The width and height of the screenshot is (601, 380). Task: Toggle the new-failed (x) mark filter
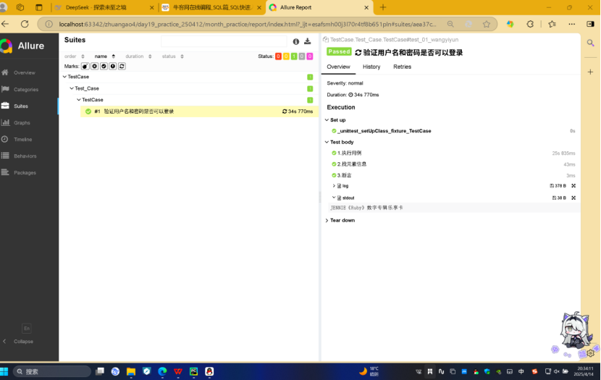pyautogui.click(x=94, y=67)
